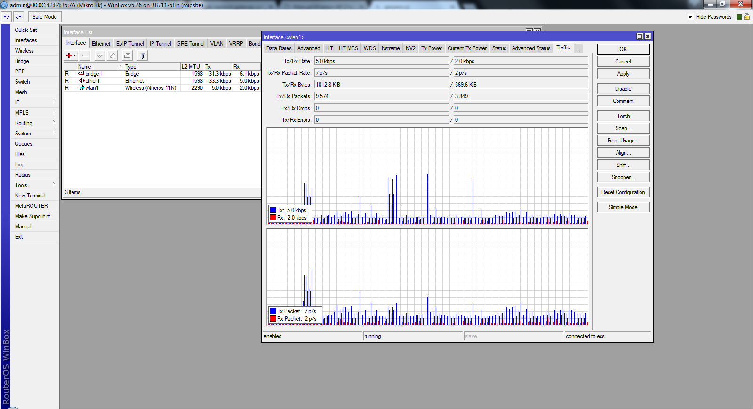Image resolution: width=753 pixels, height=409 pixels.
Task: Select the EoIP Tunnel tab in Interface List
Action: click(x=130, y=44)
